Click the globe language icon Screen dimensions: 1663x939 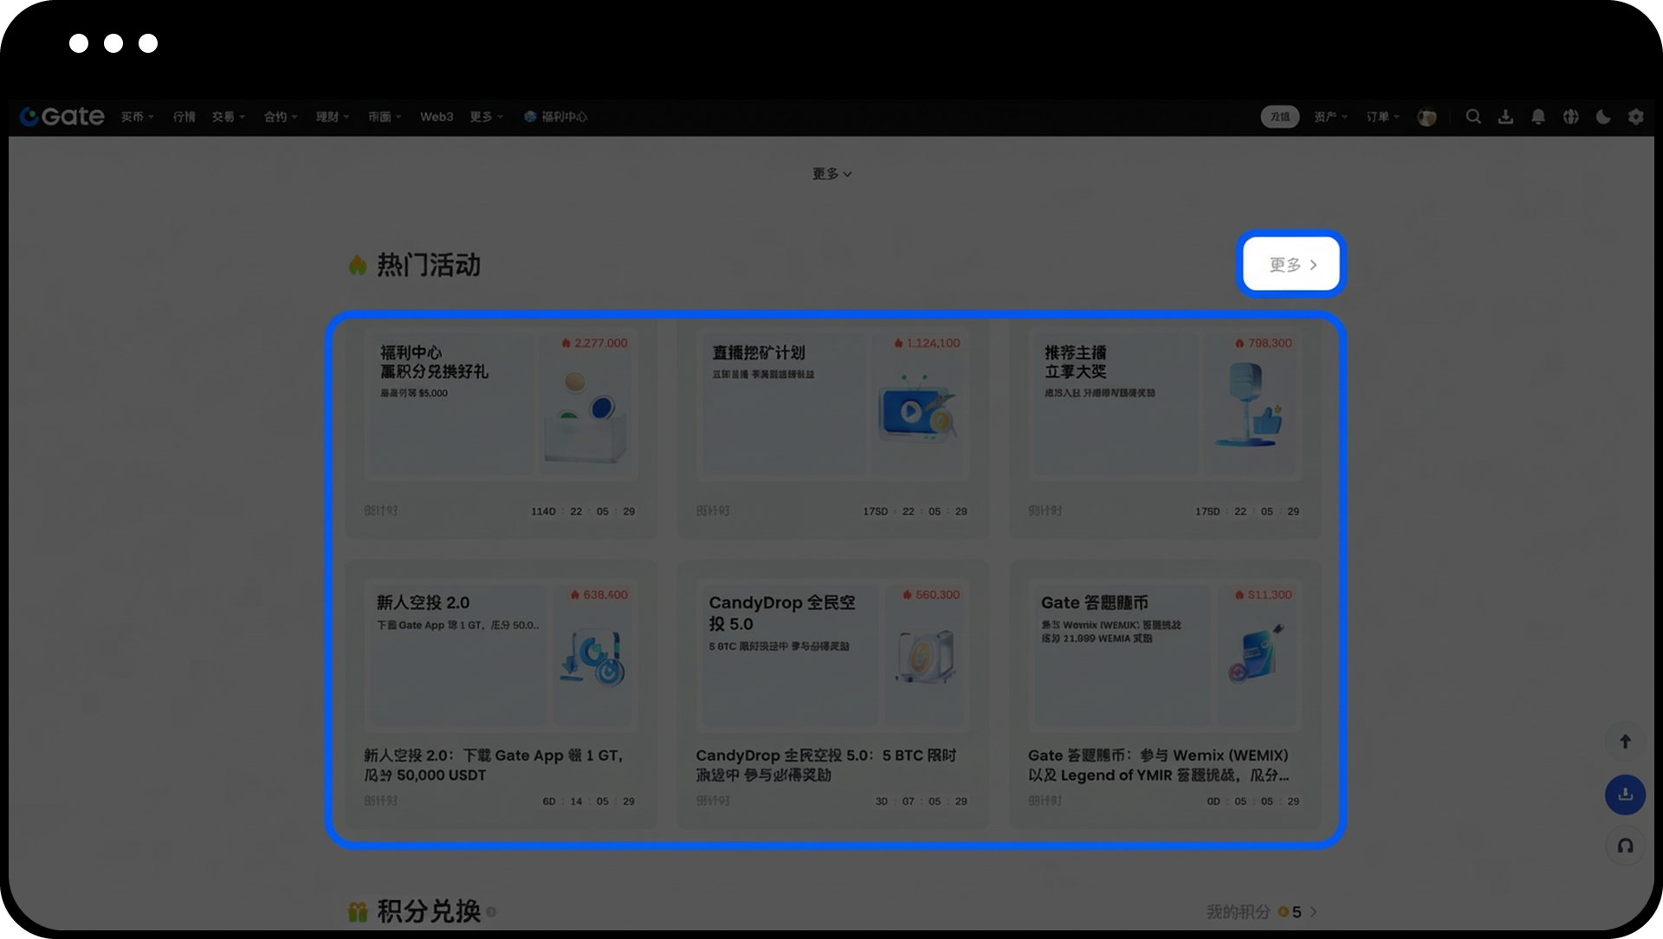[x=1570, y=117]
